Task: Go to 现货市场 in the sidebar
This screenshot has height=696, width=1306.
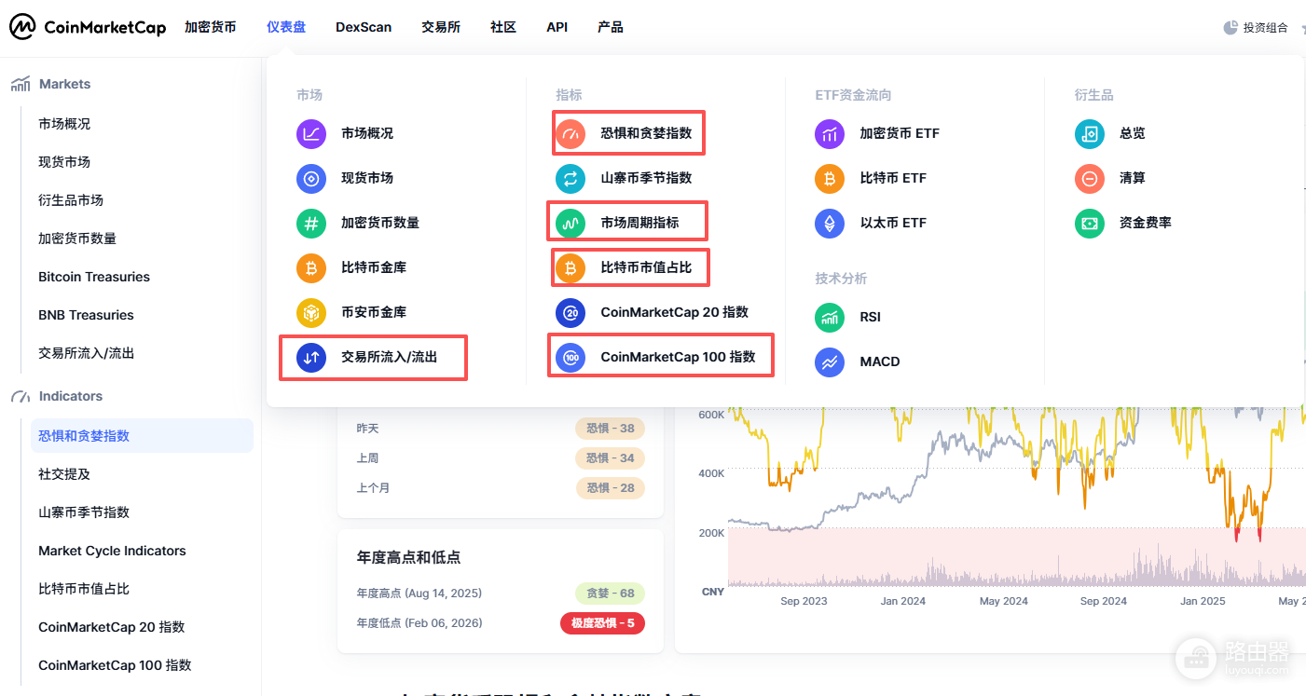Action: 64,162
